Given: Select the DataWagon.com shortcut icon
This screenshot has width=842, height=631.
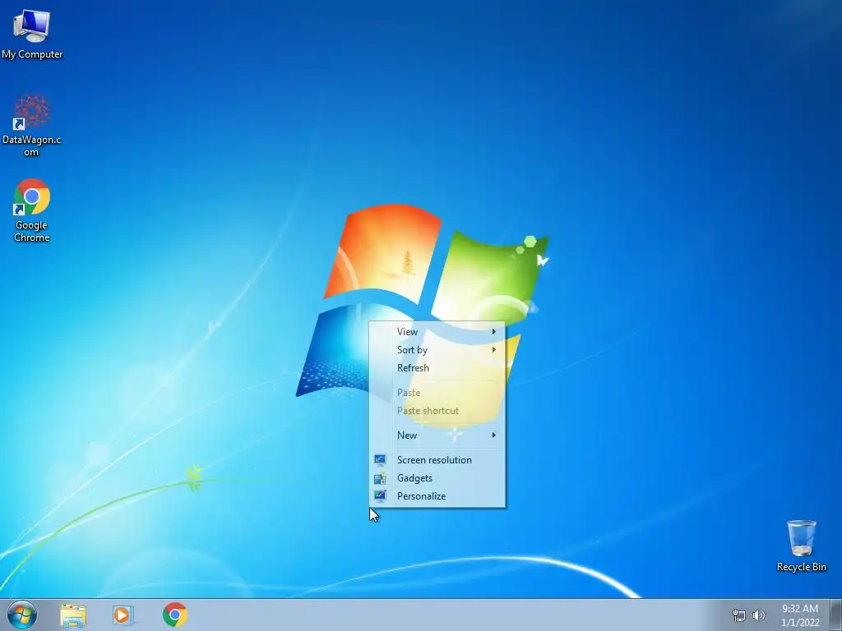Looking at the screenshot, I should coord(32,126).
